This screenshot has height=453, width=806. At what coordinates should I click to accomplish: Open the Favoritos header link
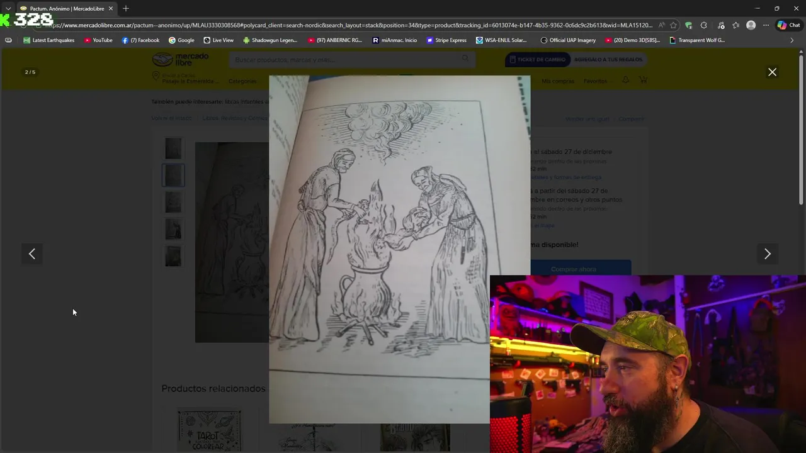point(595,81)
